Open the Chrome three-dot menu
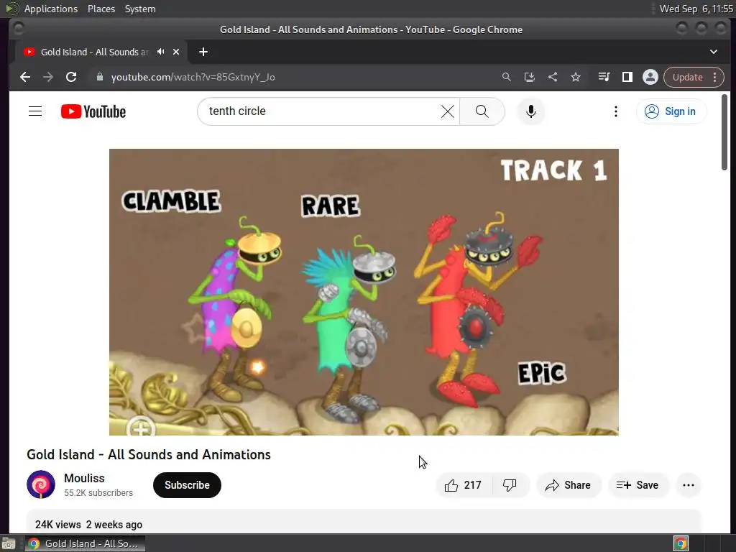Viewport: 736px width, 552px height. click(715, 77)
